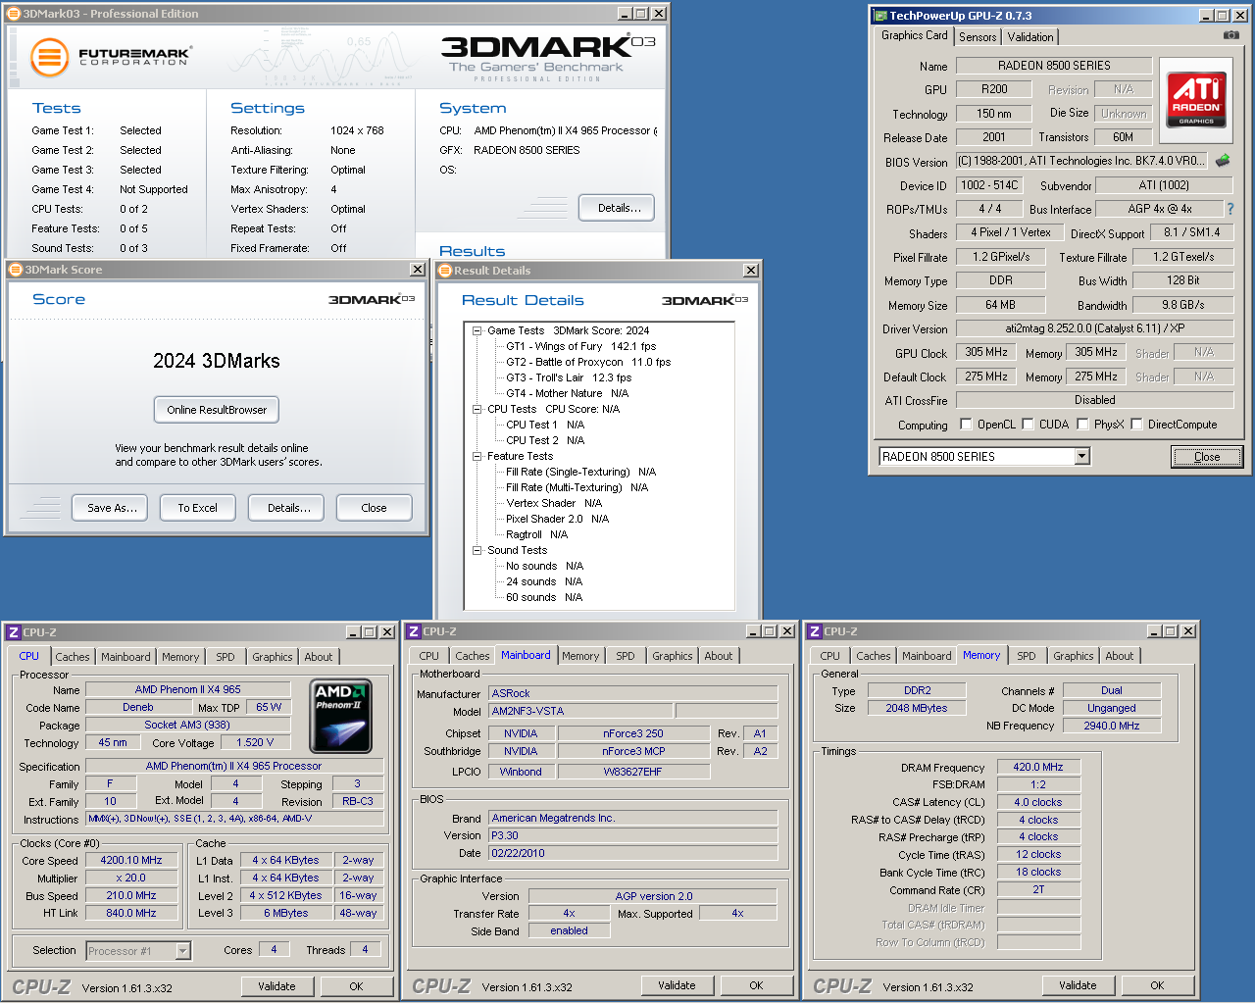
Task: Click Validate in CPU-Z Mainboard window
Action: (677, 985)
